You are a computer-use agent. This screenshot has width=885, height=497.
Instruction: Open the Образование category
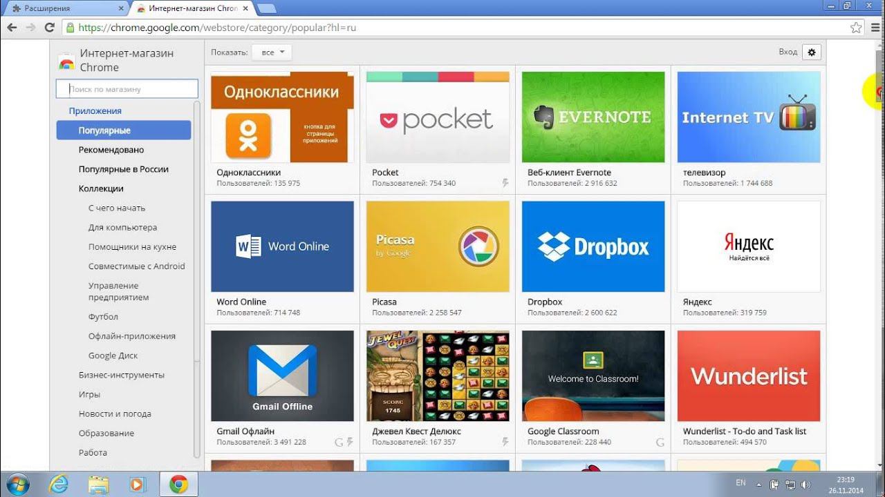[x=106, y=433]
